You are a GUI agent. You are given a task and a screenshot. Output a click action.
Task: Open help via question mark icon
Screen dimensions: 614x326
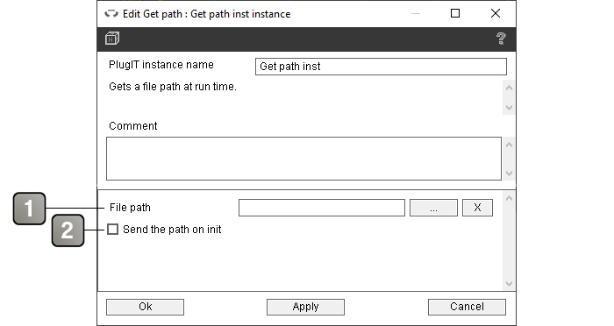click(x=501, y=39)
